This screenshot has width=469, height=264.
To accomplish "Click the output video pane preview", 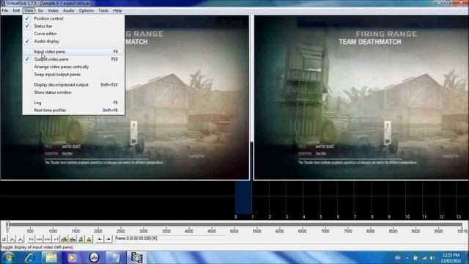I will tap(361, 98).
